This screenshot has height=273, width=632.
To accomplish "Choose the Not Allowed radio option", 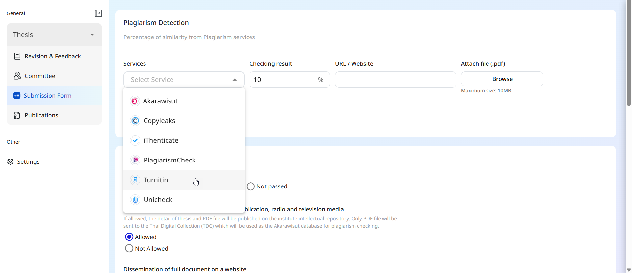I will pyautogui.click(x=129, y=248).
